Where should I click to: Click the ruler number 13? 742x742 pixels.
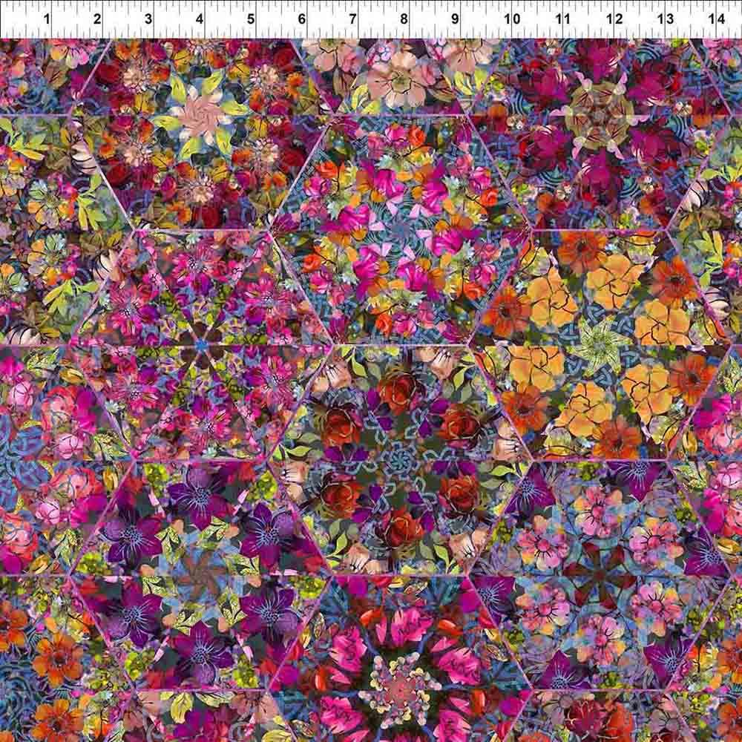click(x=666, y=19)
